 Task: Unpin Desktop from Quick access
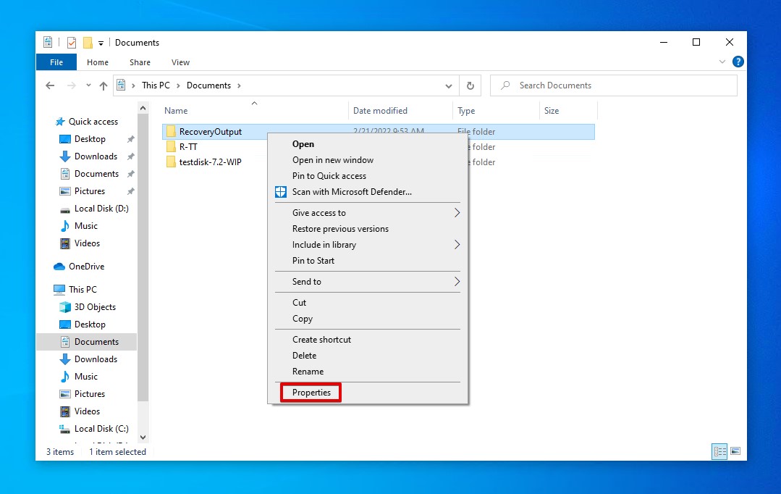pos(132,138)
